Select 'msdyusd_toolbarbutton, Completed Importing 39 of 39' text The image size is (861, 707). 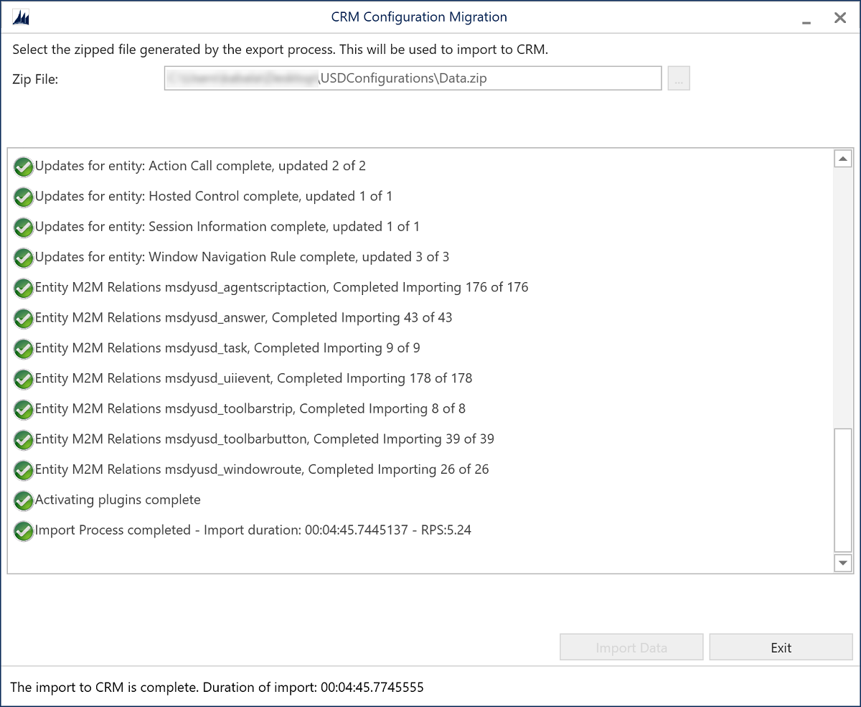(x=265, y=439)
